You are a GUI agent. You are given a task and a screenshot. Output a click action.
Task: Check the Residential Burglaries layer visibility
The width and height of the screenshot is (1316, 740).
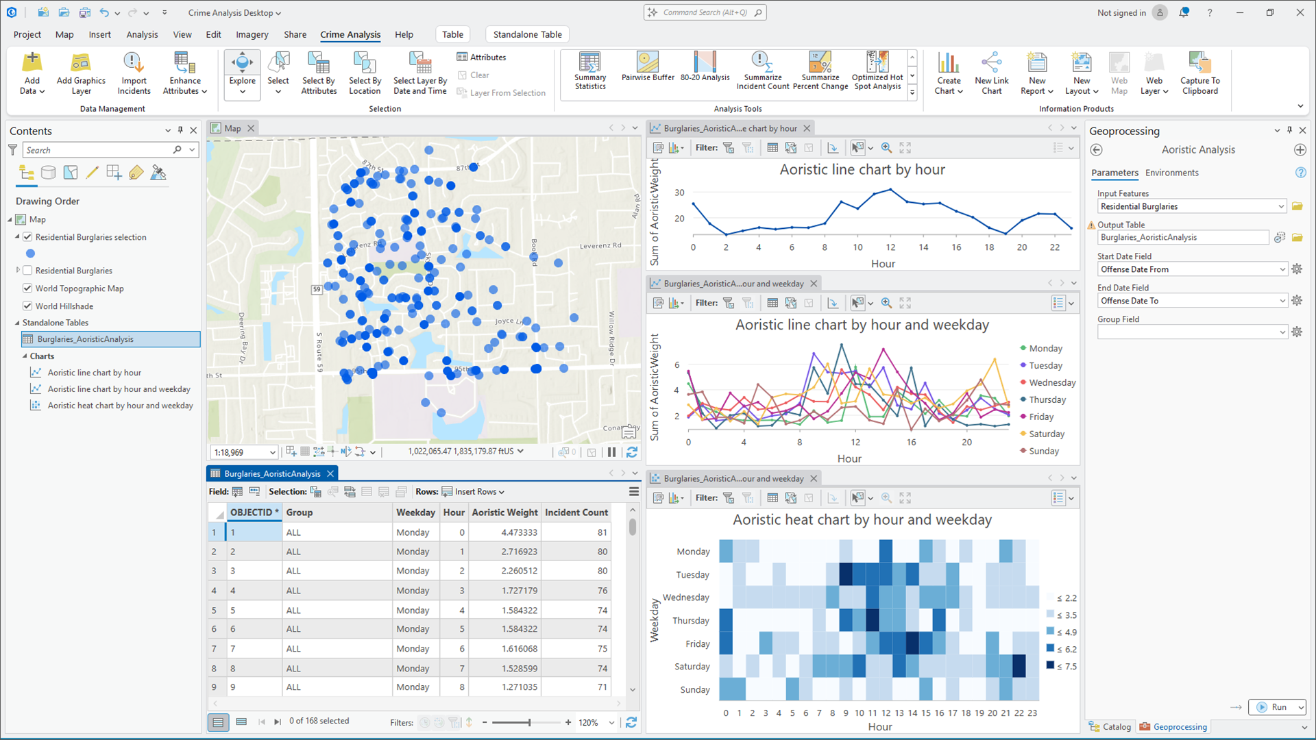27,271
